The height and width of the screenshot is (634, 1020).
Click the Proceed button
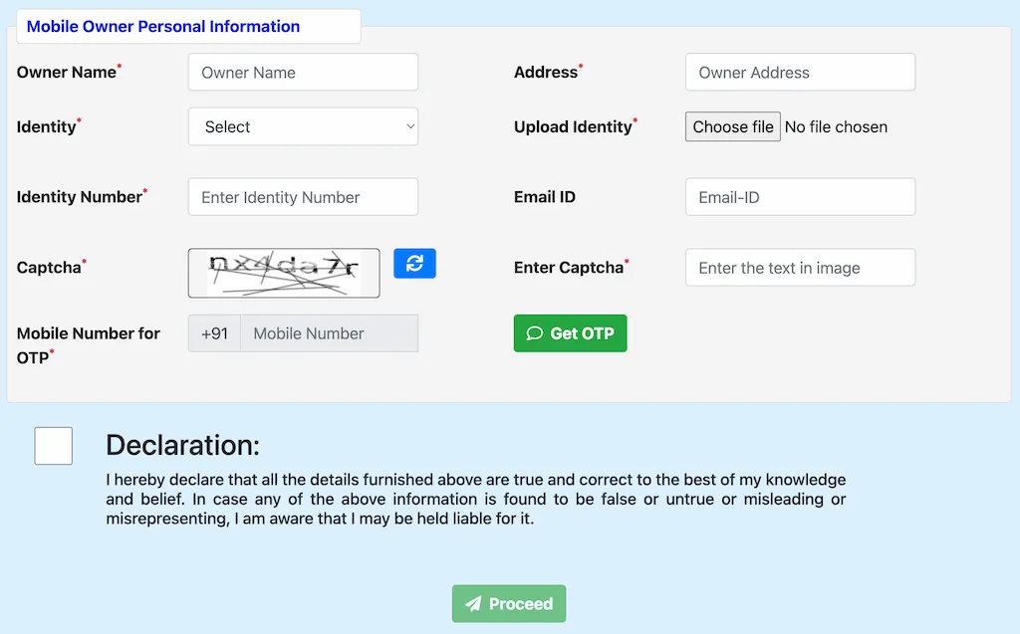[508, 603]
